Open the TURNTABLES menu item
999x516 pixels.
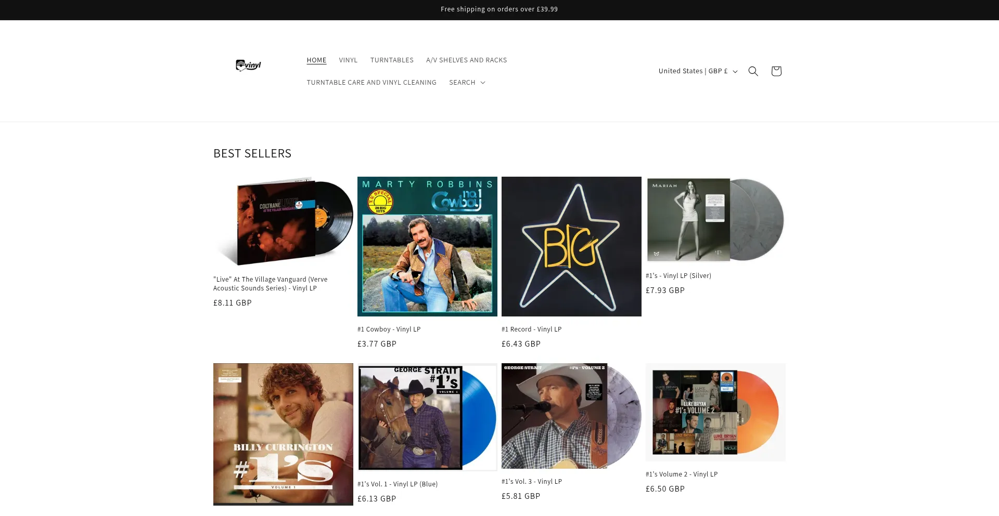click(x=392, y=60)
